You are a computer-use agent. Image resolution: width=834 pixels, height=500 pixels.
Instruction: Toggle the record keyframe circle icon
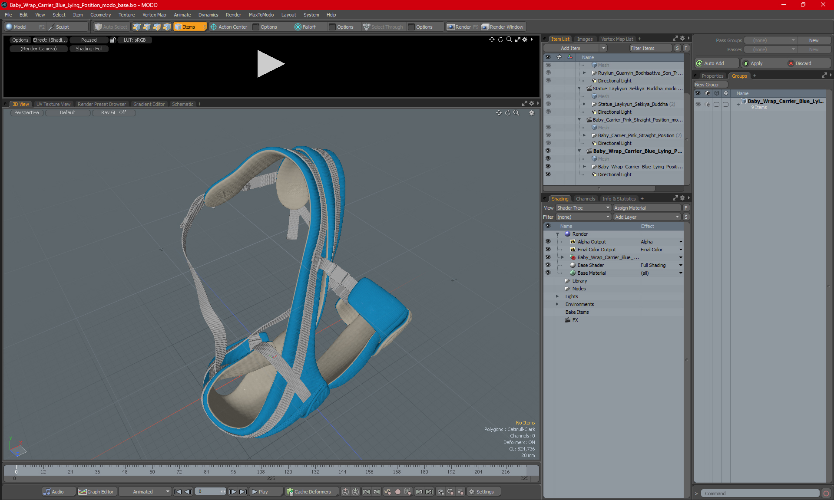pos(397,492)
